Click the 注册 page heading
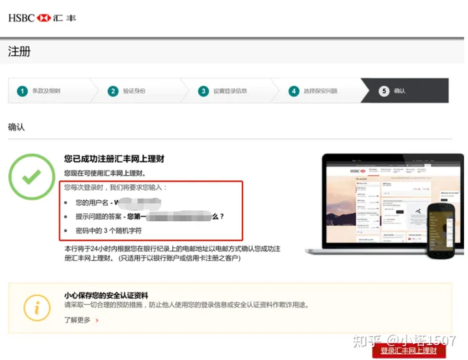 point(19,51)
